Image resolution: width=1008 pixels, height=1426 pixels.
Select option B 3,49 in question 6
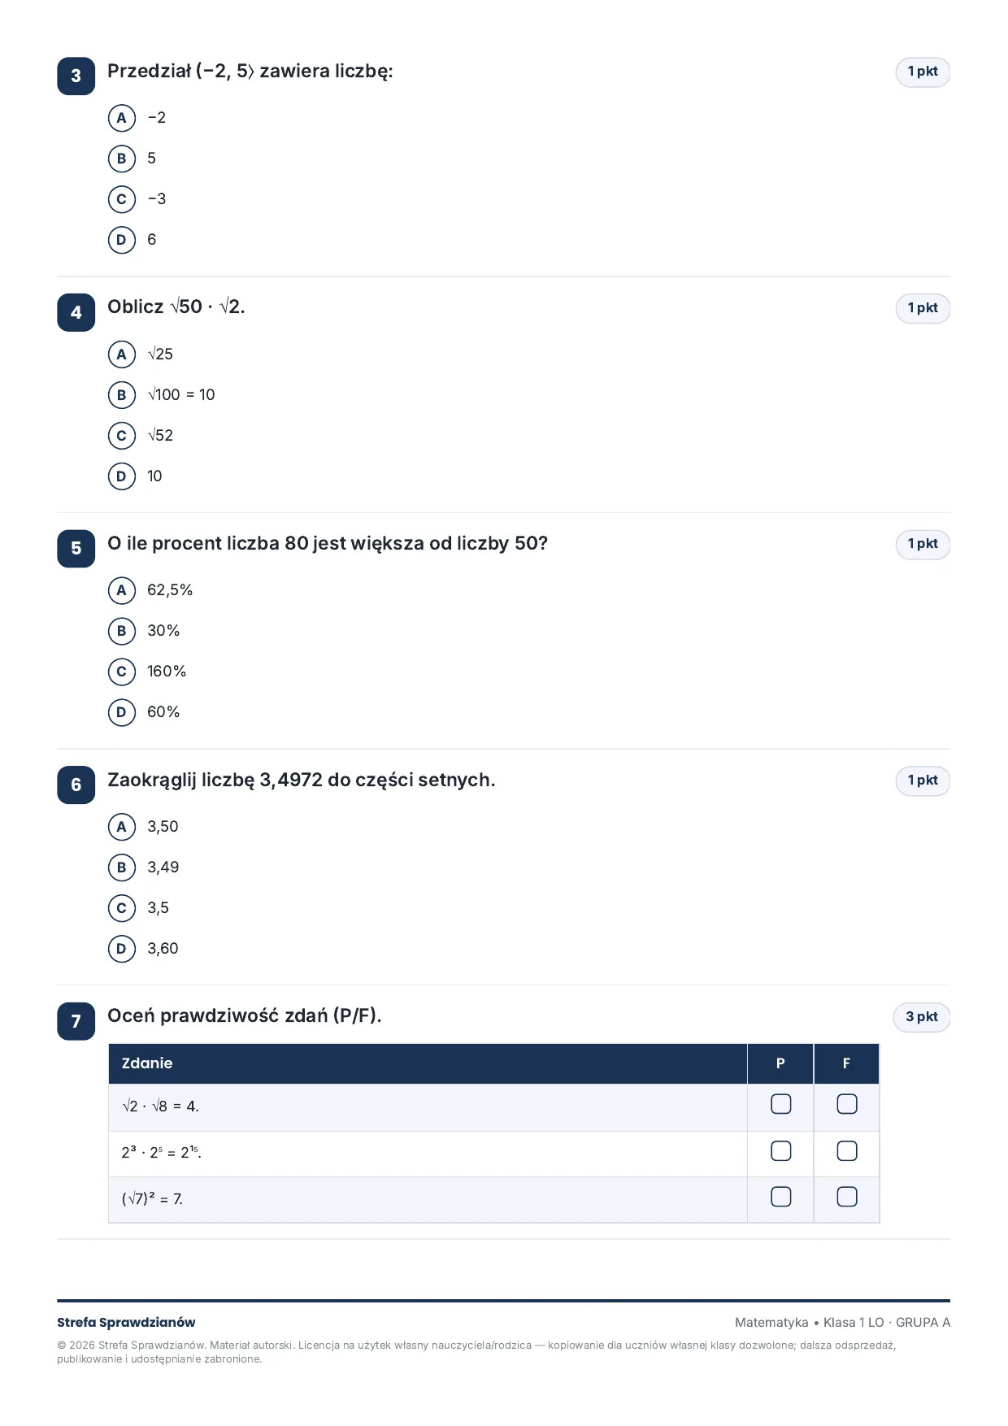coord(122,867)
